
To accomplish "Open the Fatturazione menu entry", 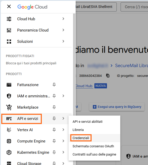I will pos(28,85).
